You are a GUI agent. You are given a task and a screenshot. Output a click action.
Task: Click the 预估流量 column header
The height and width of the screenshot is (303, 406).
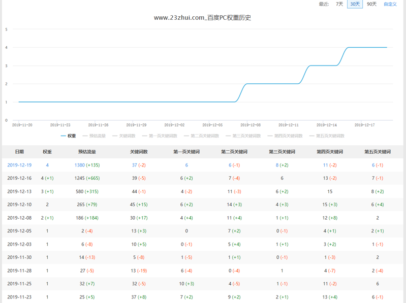87,152
